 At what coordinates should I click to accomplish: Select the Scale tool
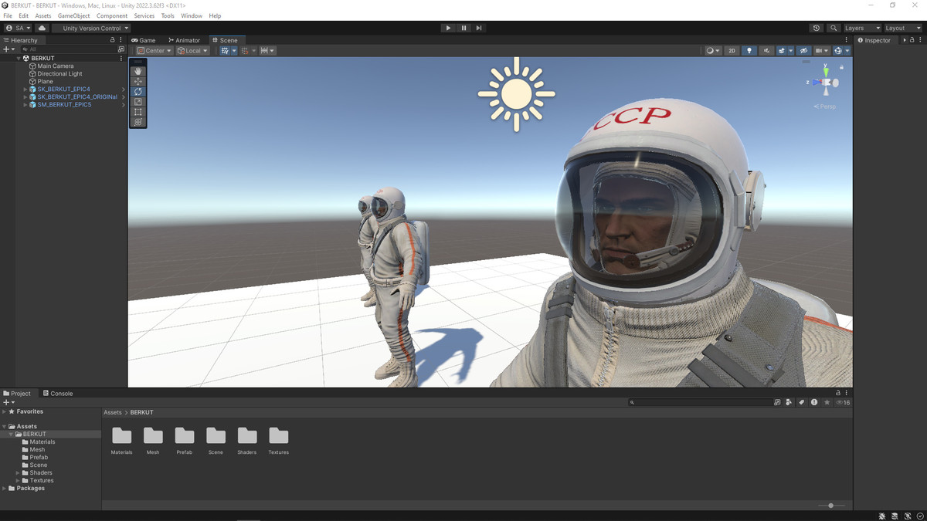coord(138,102)
